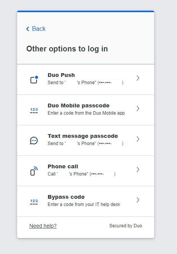
Task: Choose the Phone call option title
Action: [x=63, y=166]
